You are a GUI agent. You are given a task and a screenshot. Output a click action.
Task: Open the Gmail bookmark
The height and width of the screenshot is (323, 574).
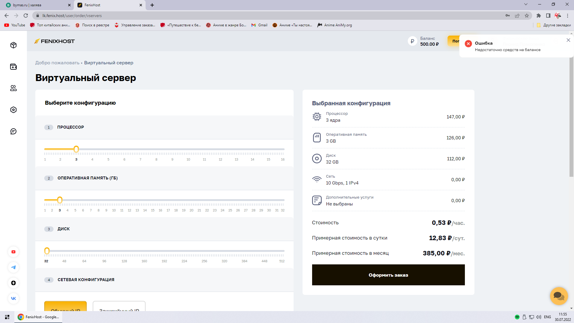(259, 25)
